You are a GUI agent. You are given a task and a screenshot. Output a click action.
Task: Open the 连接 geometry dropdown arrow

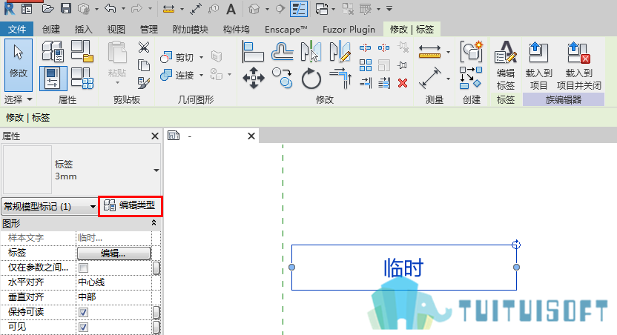pyautogui.click(x=202, y=75)
